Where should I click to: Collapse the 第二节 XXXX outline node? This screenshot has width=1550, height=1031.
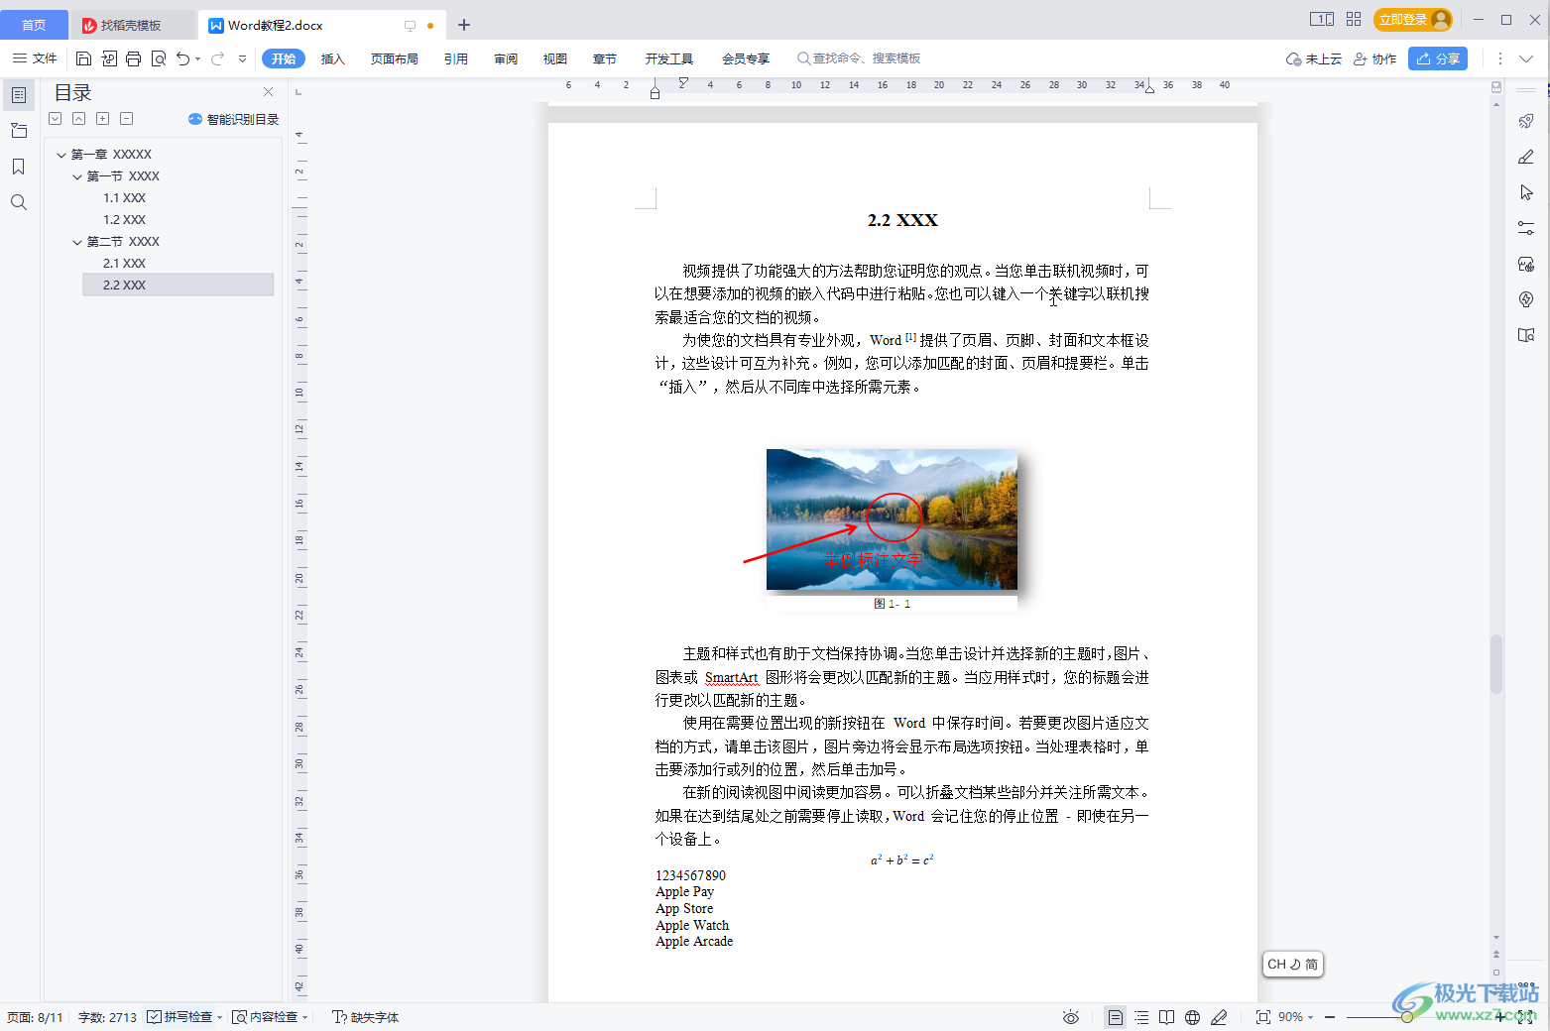tap(77, 242)
